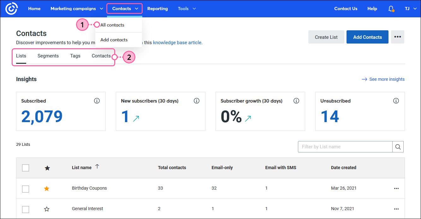Click See more insights link
Screen dimensions: 421x219
(x=383, y=79)
